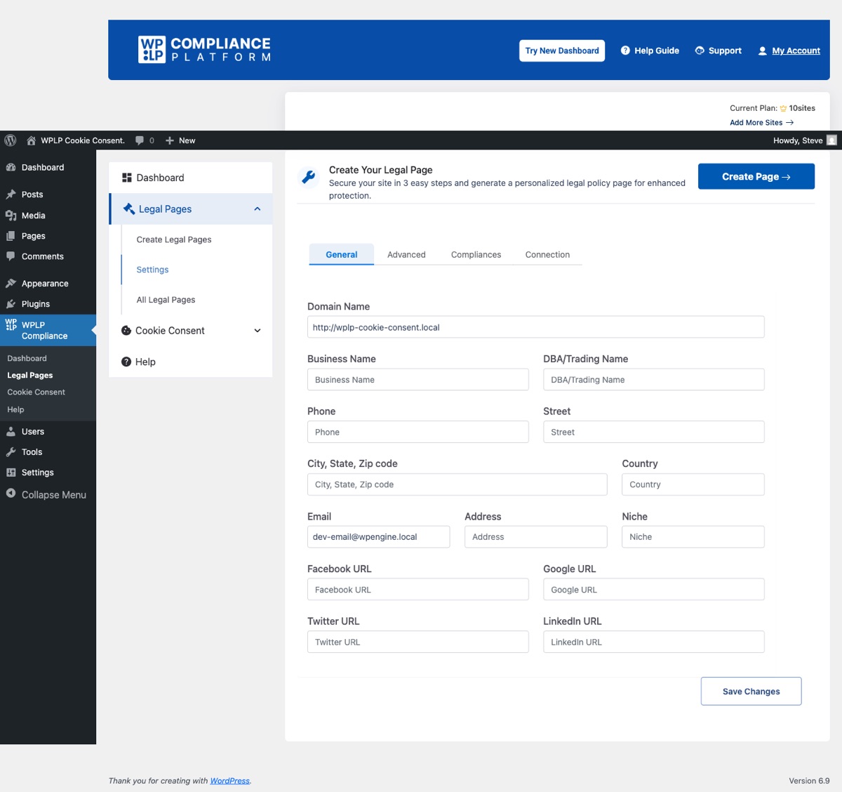Click the Appearance paintbrush icon
The width and height of the screenshot is (842, 792).
[11, 284]
